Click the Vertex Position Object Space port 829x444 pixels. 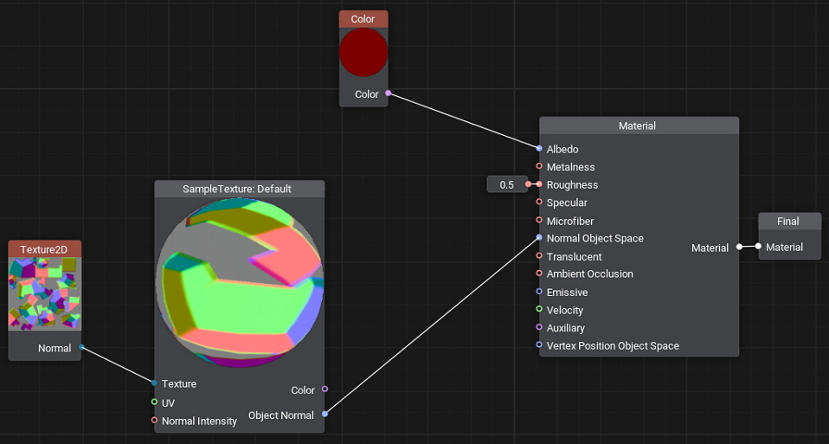[539, 345]
